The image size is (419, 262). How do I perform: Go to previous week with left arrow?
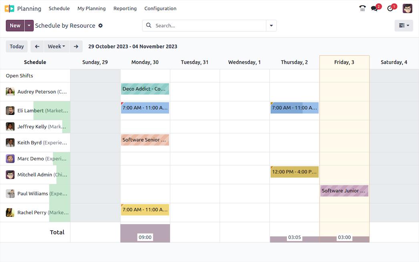tap(37, 46)
